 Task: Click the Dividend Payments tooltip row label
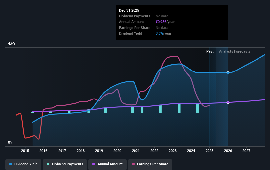point(135,16)
